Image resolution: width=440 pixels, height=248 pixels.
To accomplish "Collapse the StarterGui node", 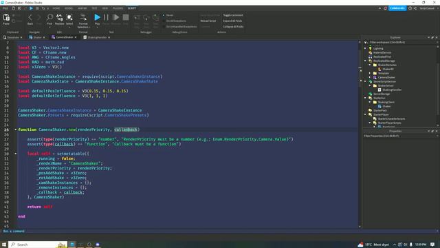I will 365,98.
